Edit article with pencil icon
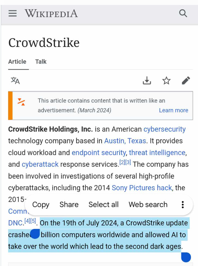 click(x=186, y=80)
